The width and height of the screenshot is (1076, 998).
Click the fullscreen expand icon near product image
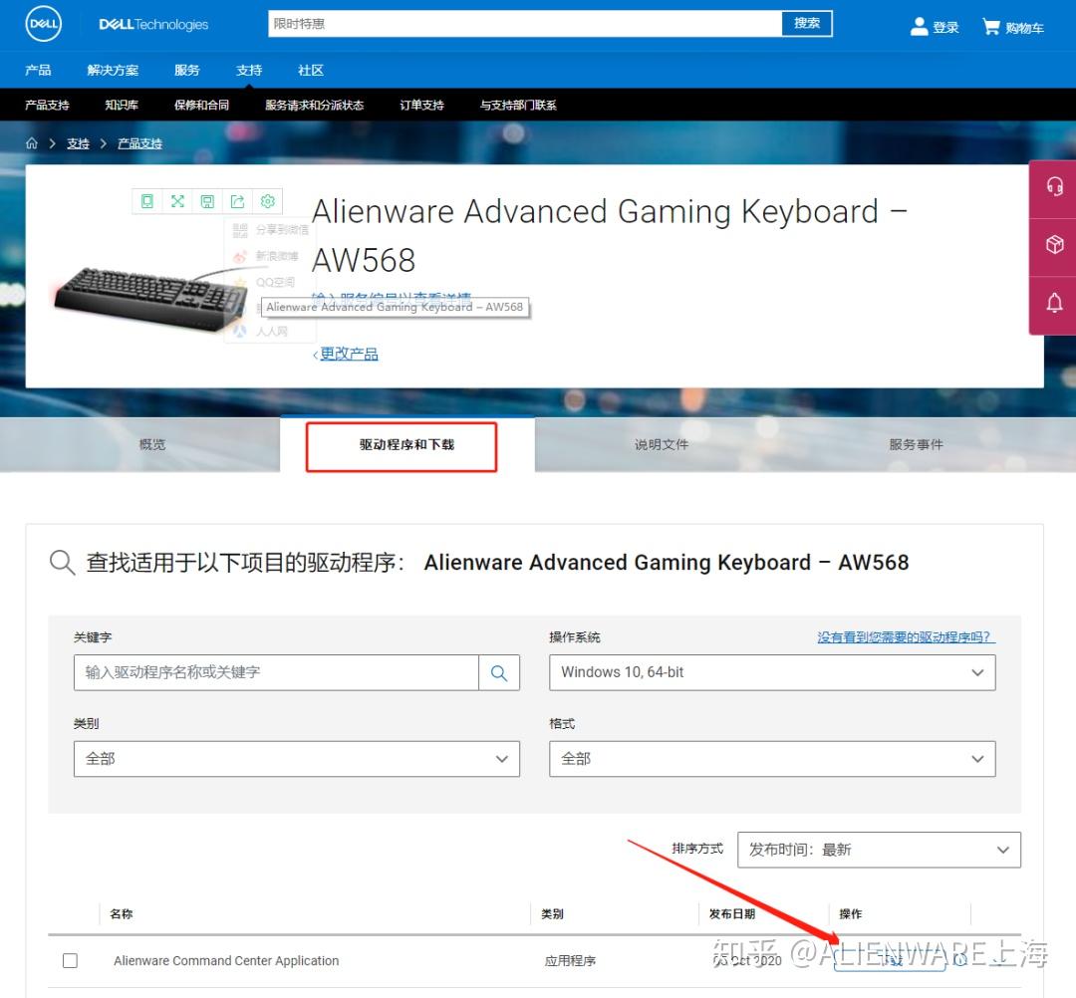coord(176,200)
